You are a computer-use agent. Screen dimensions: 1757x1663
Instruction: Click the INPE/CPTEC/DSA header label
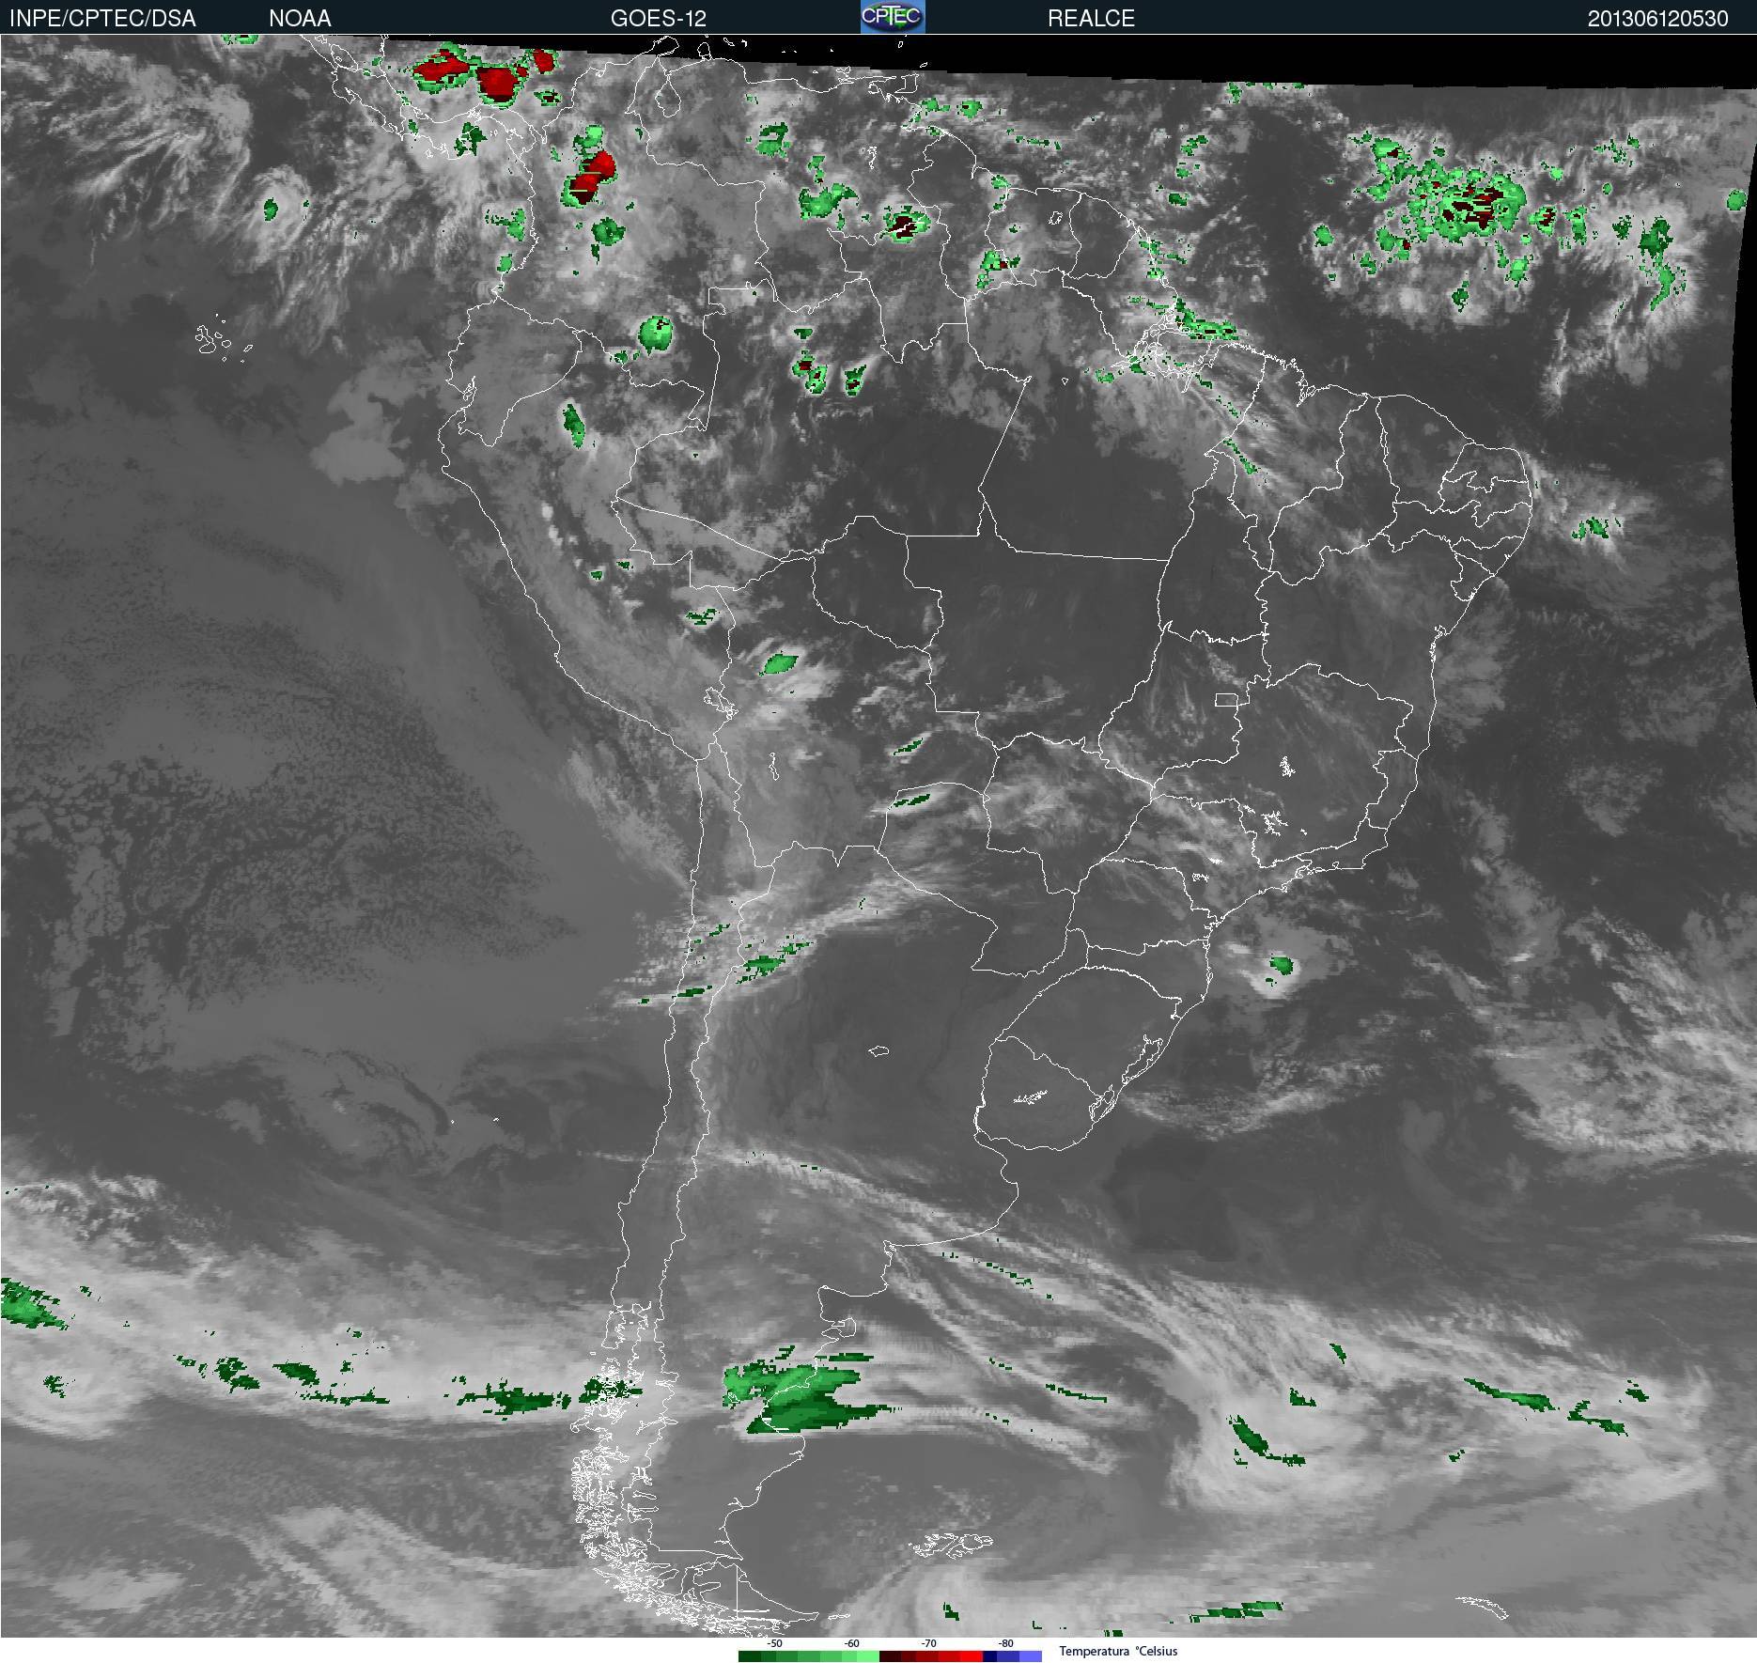tap(102, 18)
